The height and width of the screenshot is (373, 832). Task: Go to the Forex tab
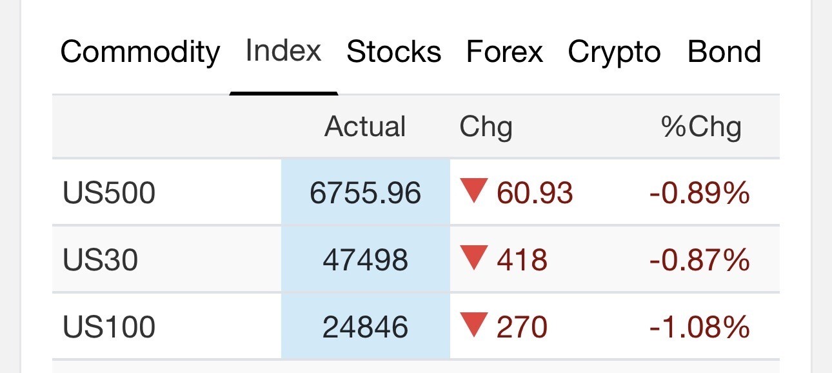[x=504, y=52]
